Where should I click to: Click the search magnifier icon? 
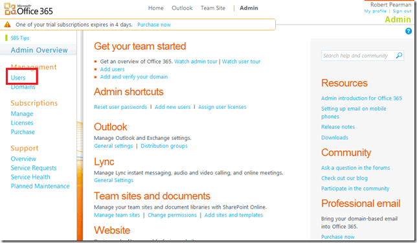[399, 55]
